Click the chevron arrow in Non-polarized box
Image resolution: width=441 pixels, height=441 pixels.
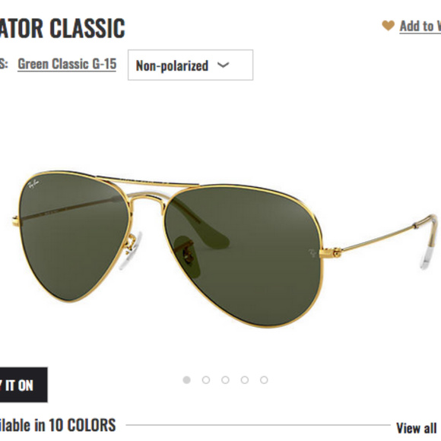click(x=223, y=65)
